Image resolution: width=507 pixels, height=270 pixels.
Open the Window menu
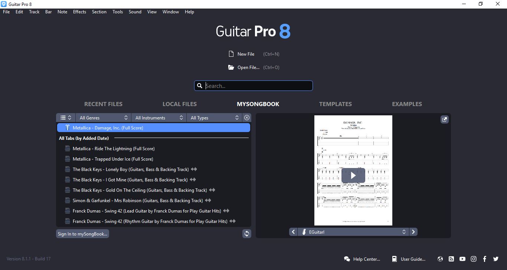tap(171, 12)
